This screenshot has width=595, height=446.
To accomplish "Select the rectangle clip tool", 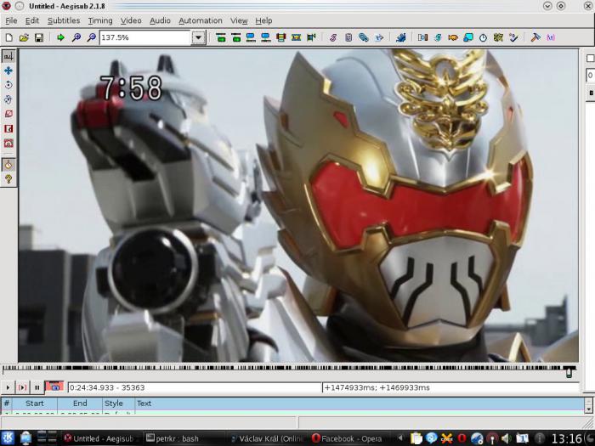I will pos(8,128).
